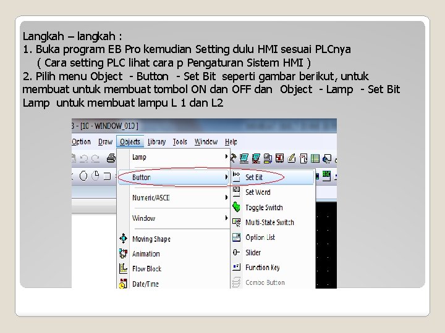Open the Option menu
Viewport: 445px width, 333px height.
point(81,142)
